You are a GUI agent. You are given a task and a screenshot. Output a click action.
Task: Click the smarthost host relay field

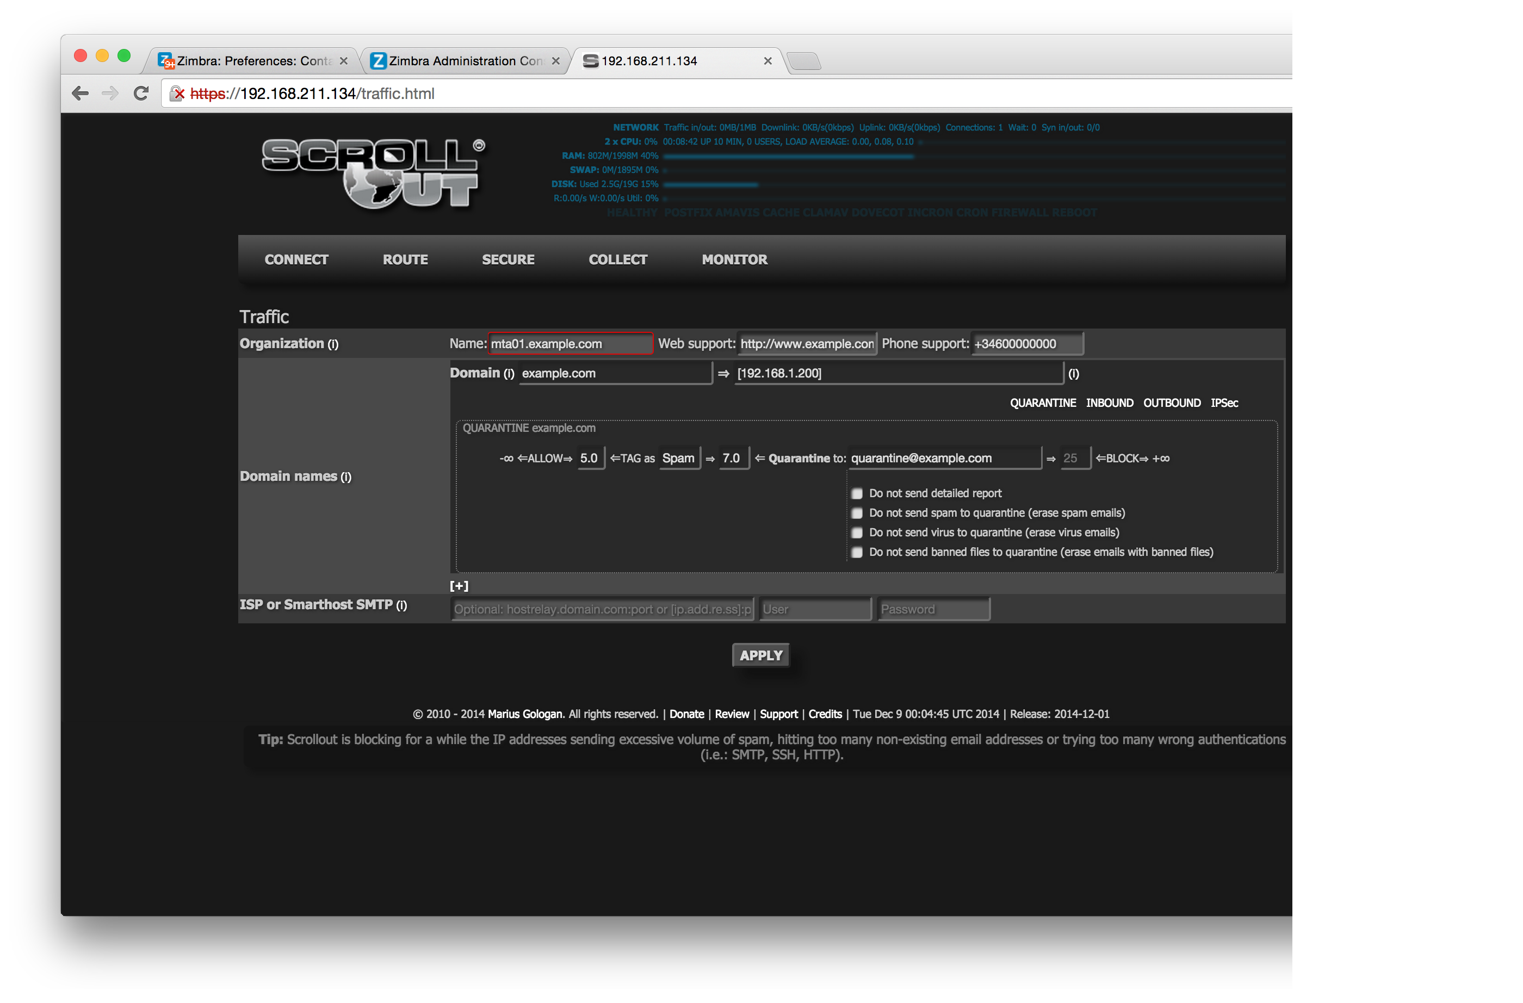pos(602,609)
